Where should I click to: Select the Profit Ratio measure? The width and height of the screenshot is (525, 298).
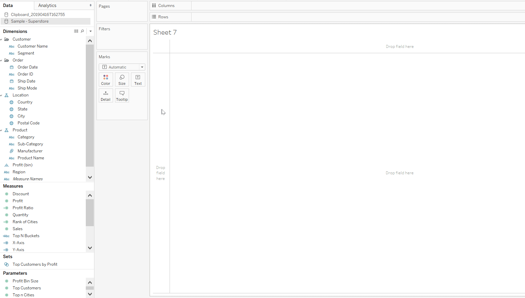pos(23,208)
